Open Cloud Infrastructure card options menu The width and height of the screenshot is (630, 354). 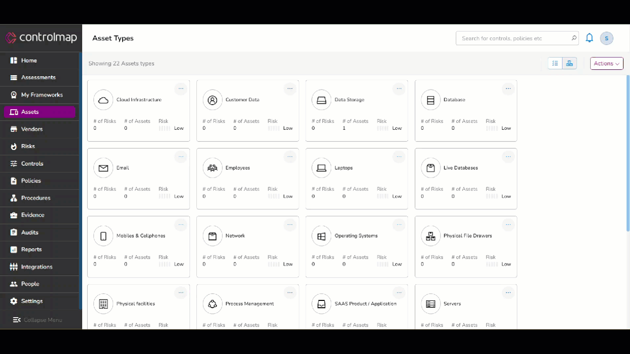click(181, 88)
